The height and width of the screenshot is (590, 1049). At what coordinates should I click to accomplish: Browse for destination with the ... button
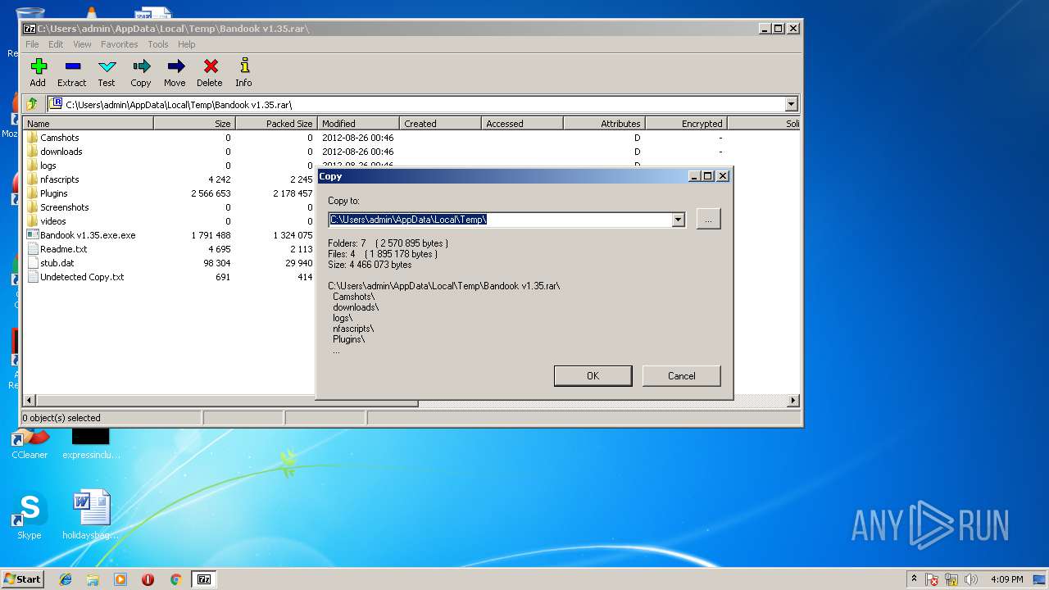click(x=708, y=219)
